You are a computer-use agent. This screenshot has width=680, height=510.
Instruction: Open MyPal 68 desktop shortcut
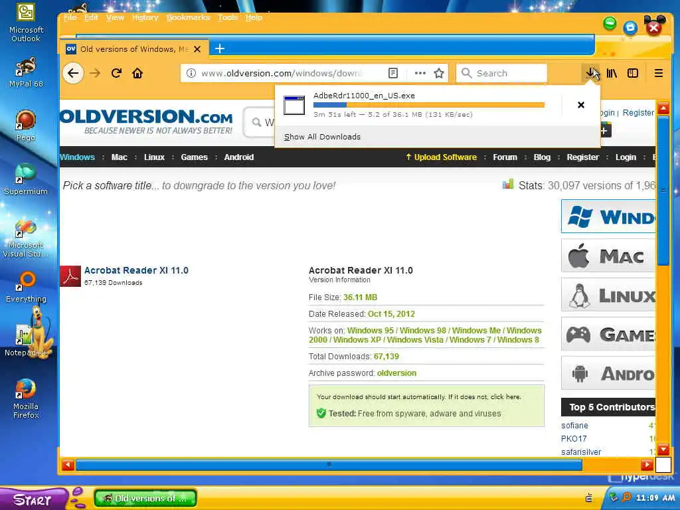pos(26,72)
